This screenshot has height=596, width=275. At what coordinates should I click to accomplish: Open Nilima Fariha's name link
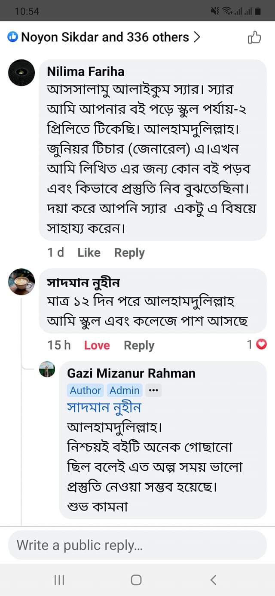pyautogui.click(x=86, y=71)
